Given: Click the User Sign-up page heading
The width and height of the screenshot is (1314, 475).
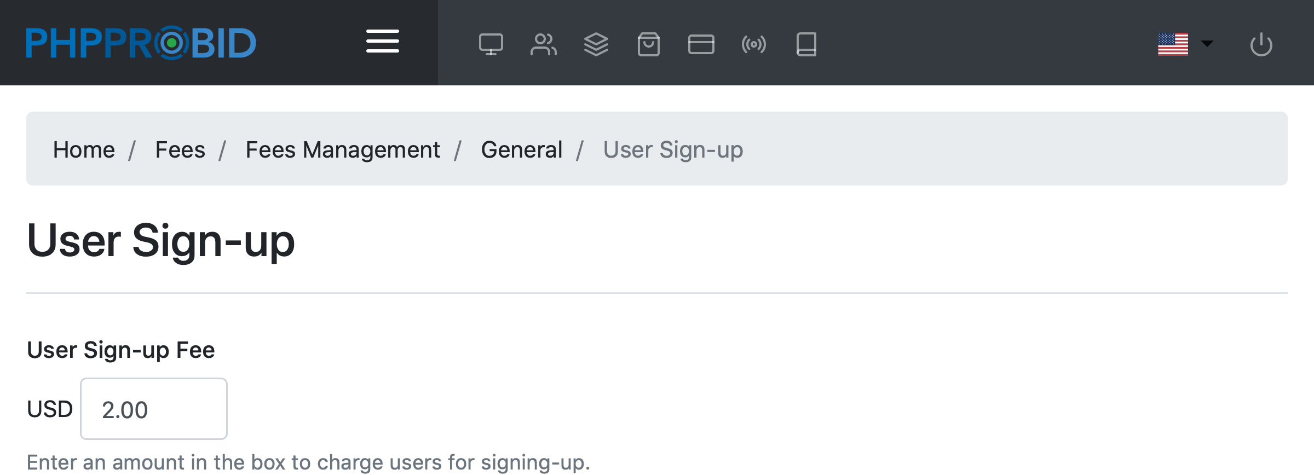Looking at the screenshot, I should [x=160, y=240].
